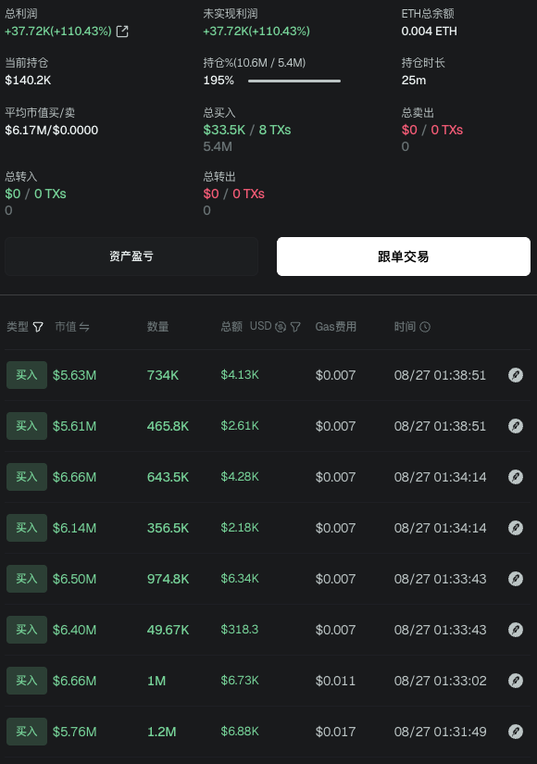Click the total profit value +37.72K(+110.43%)
This screenshot has width=537, height=764.
tap(58, 31)
